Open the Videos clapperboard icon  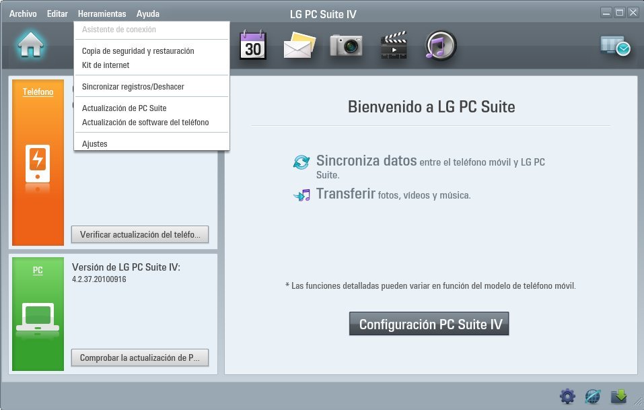coord(394,45)
